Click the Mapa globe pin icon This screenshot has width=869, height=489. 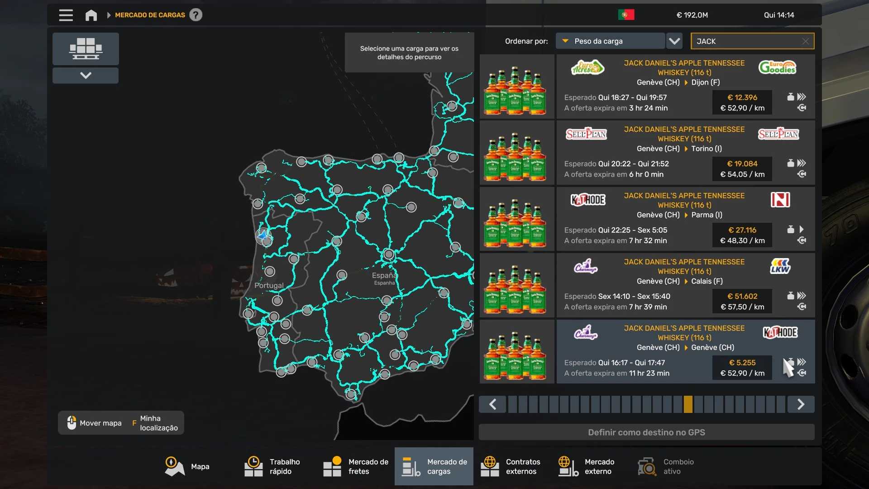[174, 466]
